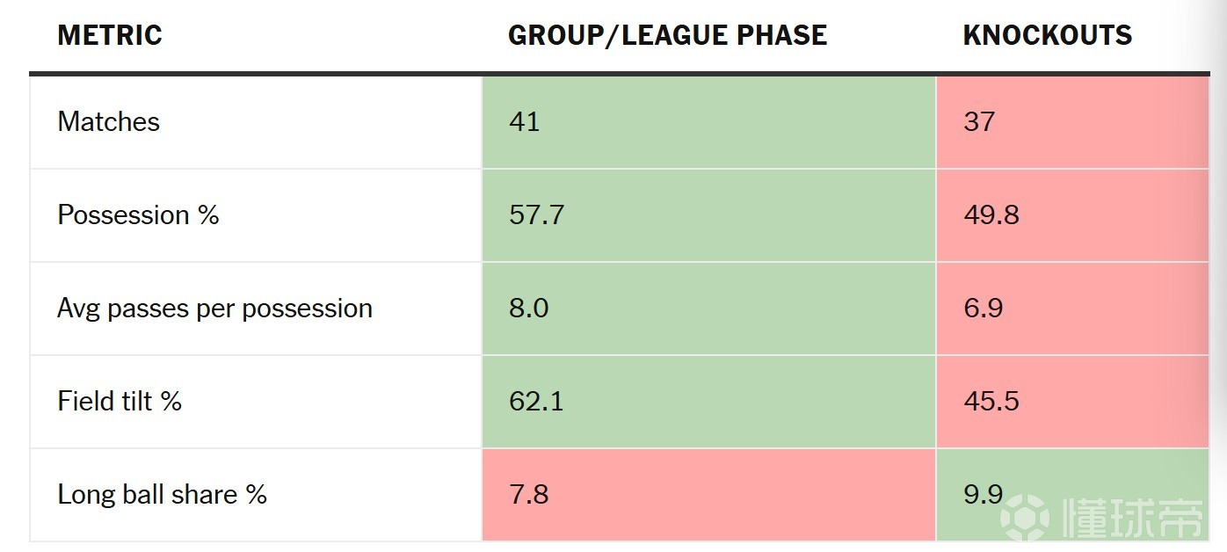Click the Chinese watermark text 懂球帝
This screenshot has height=552, width=1227.
pos(1131,518)
